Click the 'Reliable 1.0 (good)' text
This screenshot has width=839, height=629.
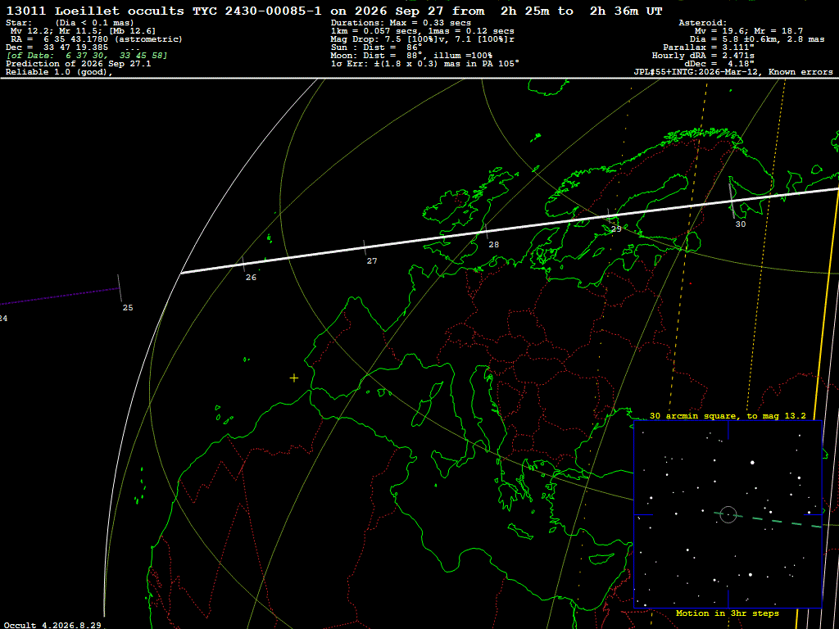[x=59, y=73]
